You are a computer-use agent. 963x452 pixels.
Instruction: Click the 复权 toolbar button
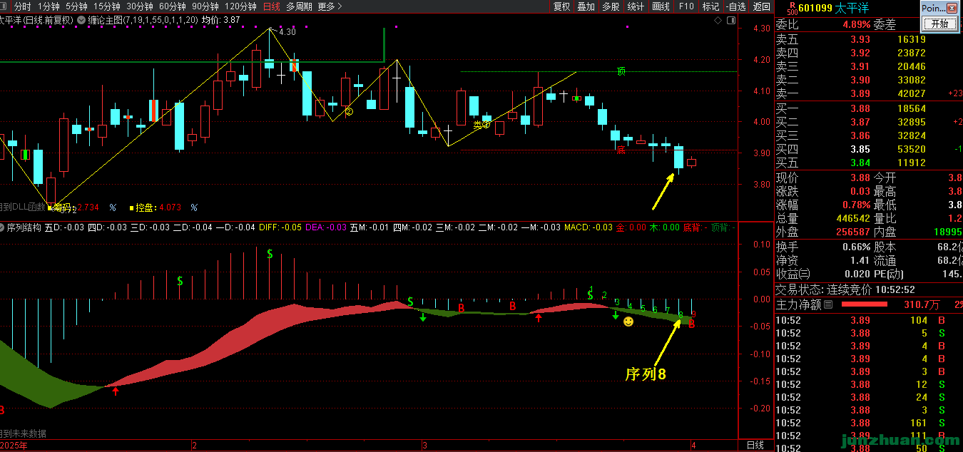pos(562,6)
